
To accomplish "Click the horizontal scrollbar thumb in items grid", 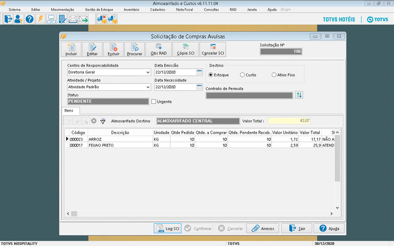I will pyautogui.click(x=74, y=214).
